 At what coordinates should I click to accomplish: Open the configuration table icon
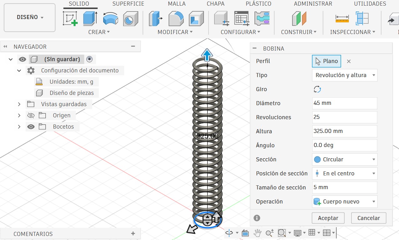point(242,18)
